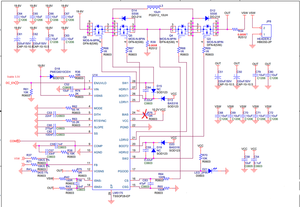Click the SLOPE pin label

tap(98, 127)
